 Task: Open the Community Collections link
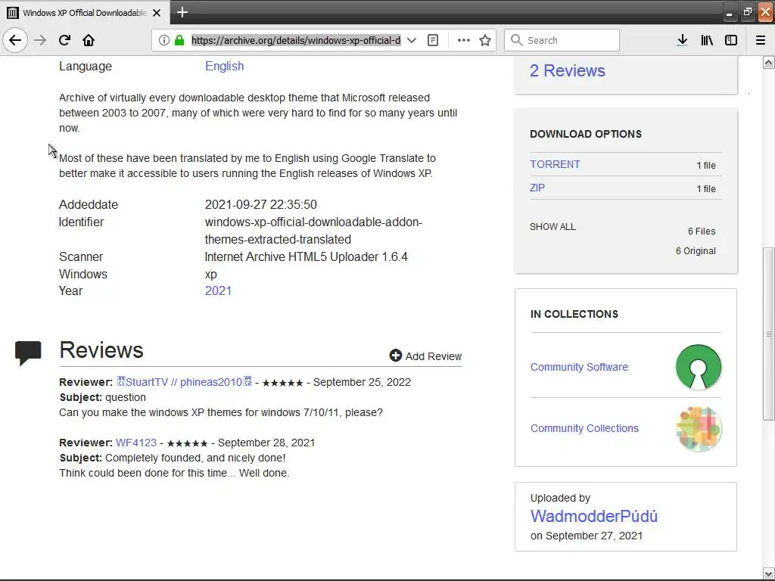[x=584, y=428]
